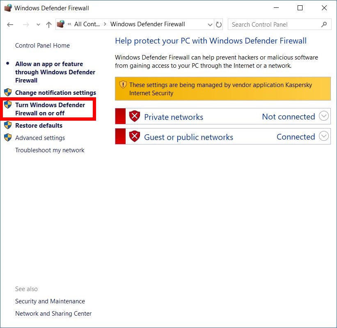This screenshot has width=337, height=328.
Task: Click Windows Defender Firewall breadcrumb segment
Action: coord(148,24)
